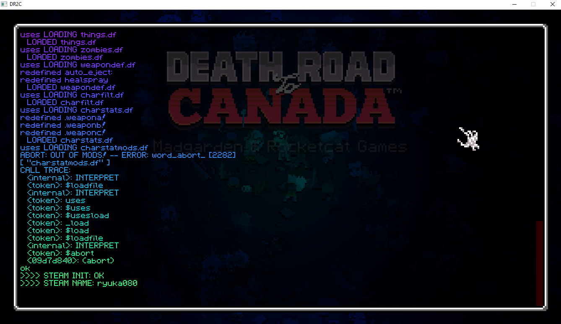The height and width of the screenshot is (324, 561).
Task: Click the "<09d7d840>: (abort)" trace line
Action: point(70,261)
